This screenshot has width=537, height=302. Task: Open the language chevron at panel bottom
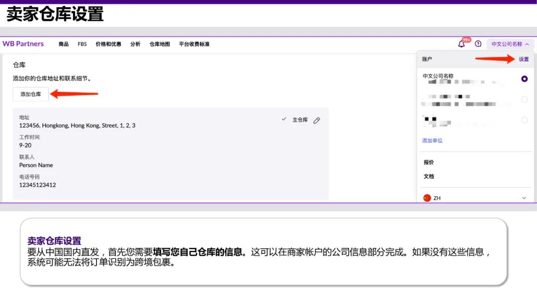524,197
